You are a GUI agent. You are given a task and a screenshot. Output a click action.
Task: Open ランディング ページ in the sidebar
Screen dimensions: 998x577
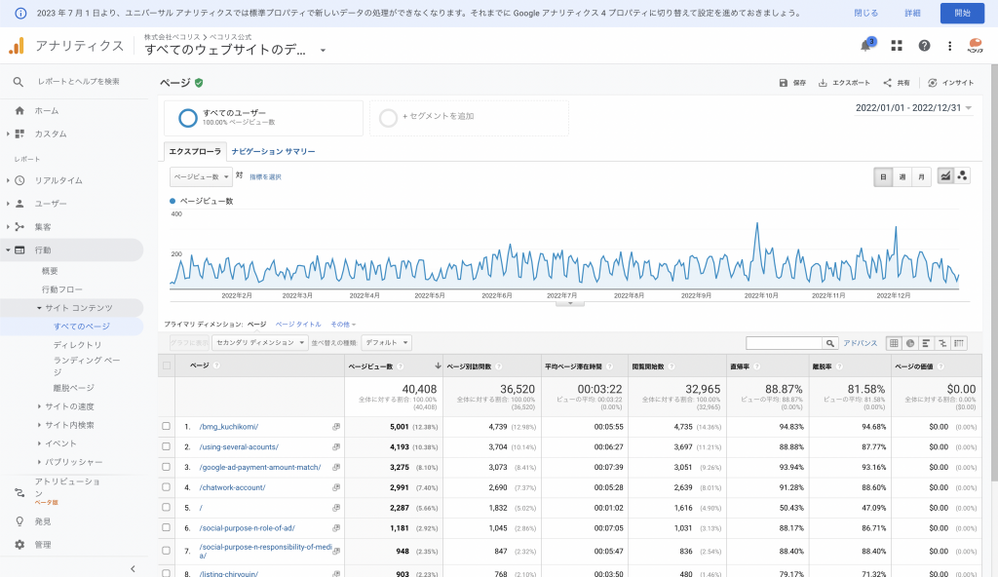87,365
